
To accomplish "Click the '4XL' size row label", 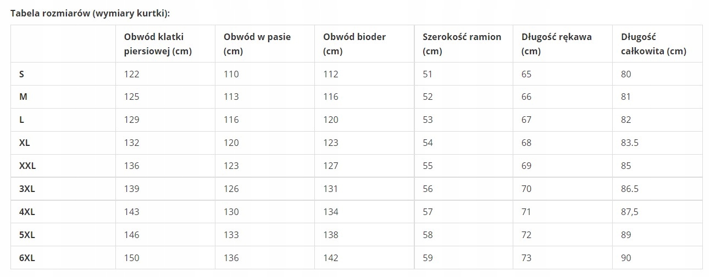I will point(27,212).
